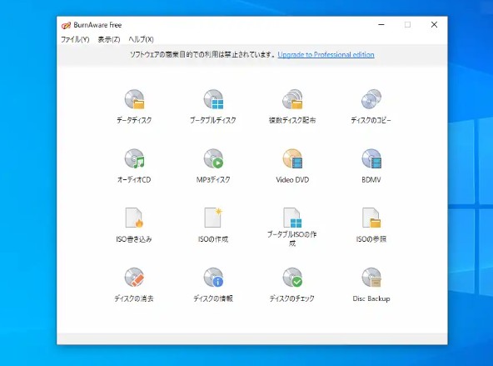The height and width of the screenshot is (366, 493).
Task: Open ブータブルISOの作成 tool
Action: [292, 228]
